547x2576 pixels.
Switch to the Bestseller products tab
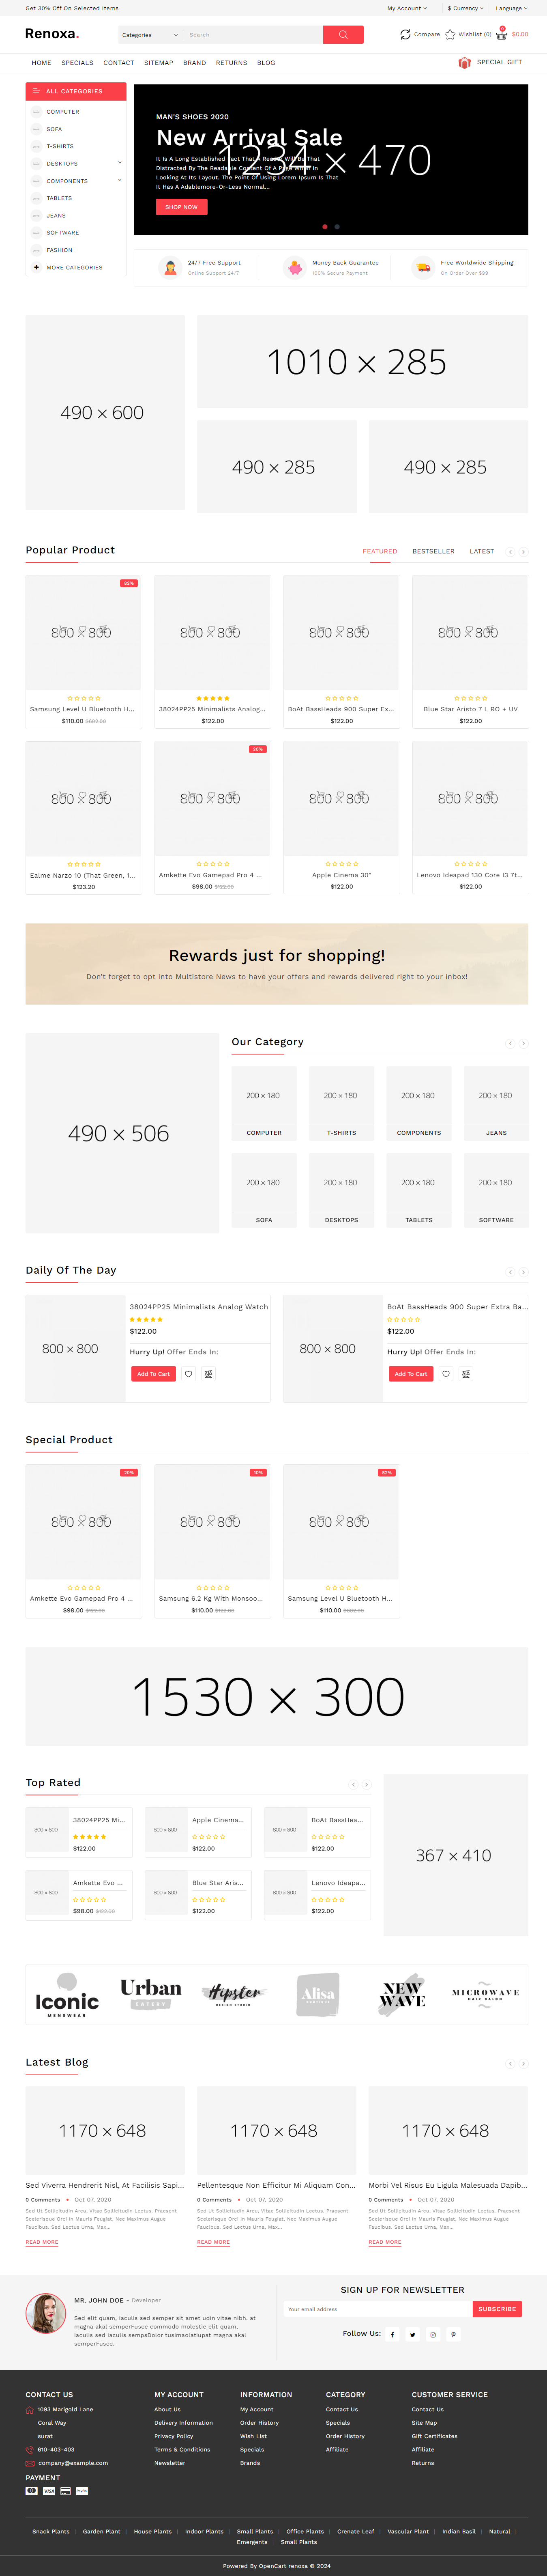(x=433, y=551)
